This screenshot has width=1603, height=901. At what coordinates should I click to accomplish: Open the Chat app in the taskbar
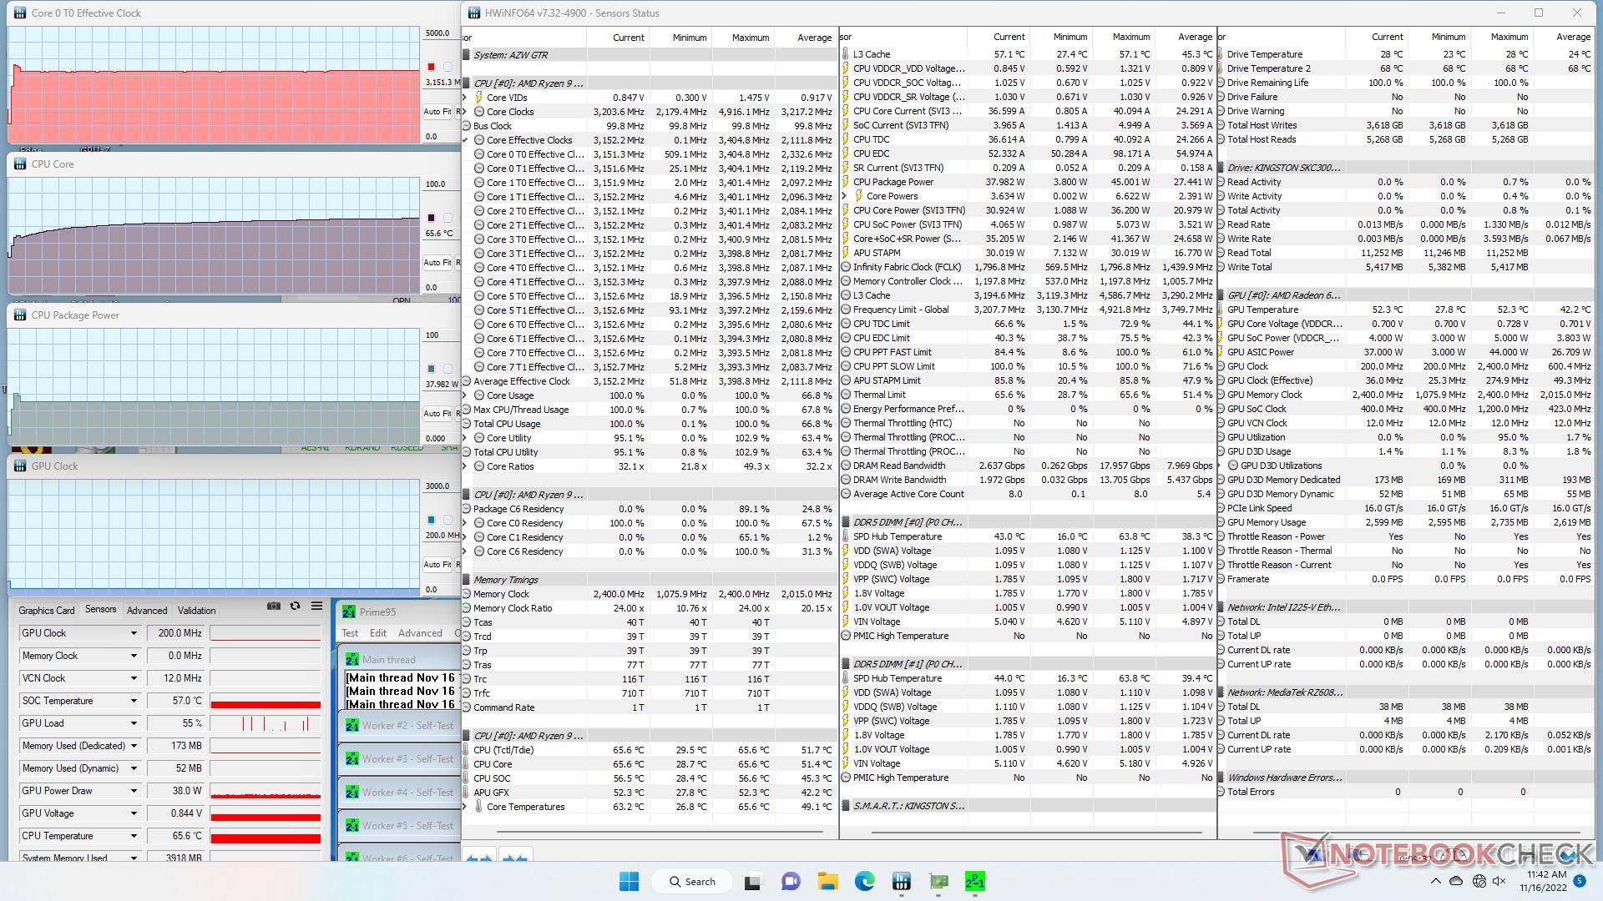pos(790,881)
